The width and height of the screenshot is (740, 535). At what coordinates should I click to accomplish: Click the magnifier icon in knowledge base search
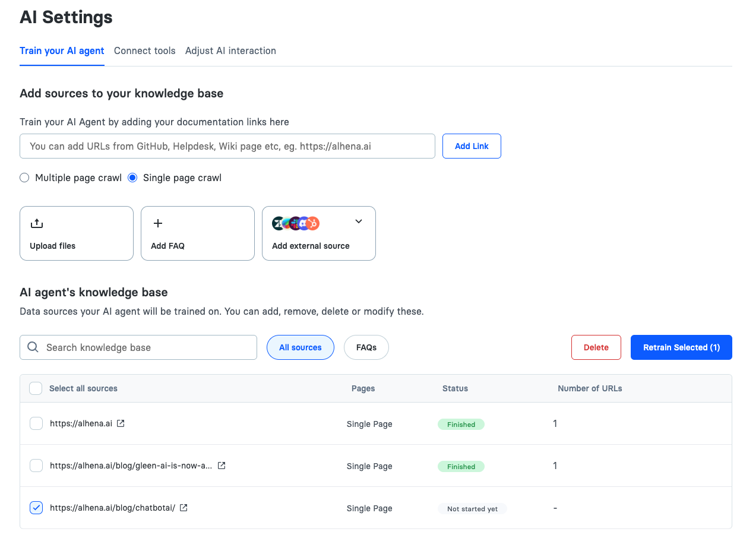coord(33,347)
